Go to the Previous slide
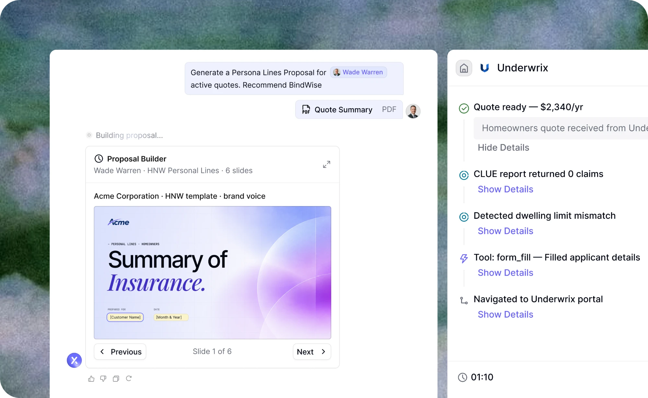Screen dimensions: 648x398 coord(120,352)
